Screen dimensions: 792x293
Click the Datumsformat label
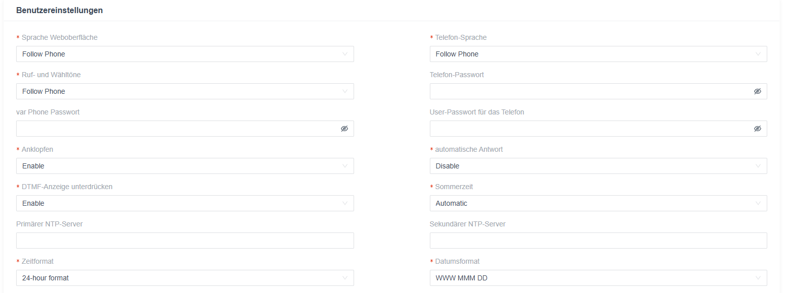click(458, 261)
